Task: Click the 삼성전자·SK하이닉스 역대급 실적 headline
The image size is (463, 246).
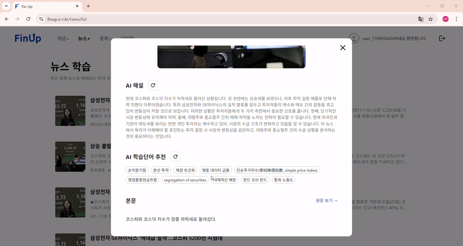Action: (x=156, y=238)
